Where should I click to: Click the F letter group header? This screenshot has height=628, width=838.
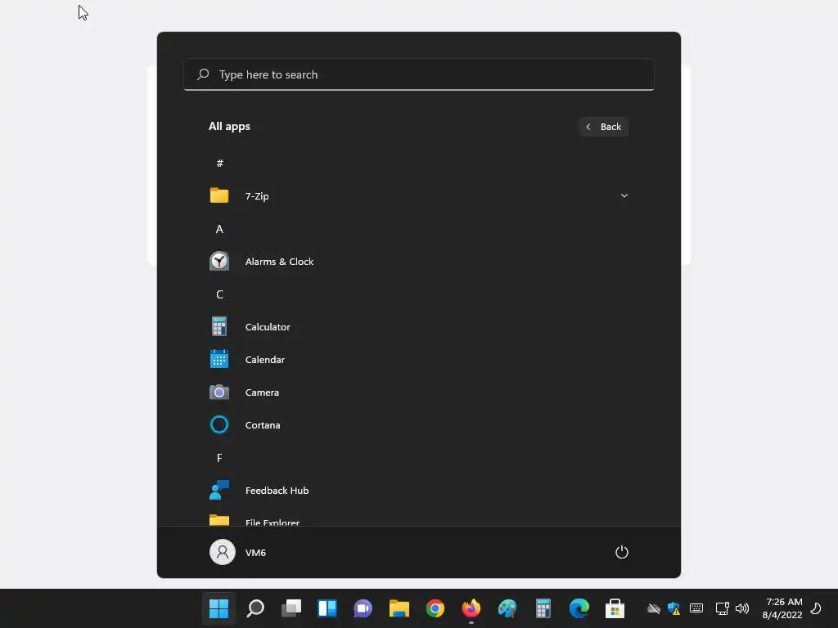[219, 458]
